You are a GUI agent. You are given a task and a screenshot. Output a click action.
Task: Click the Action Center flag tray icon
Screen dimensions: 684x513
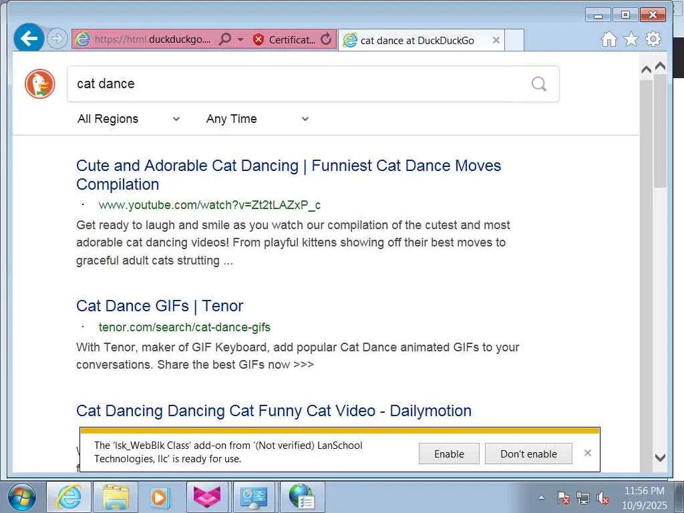pos(563,498)
